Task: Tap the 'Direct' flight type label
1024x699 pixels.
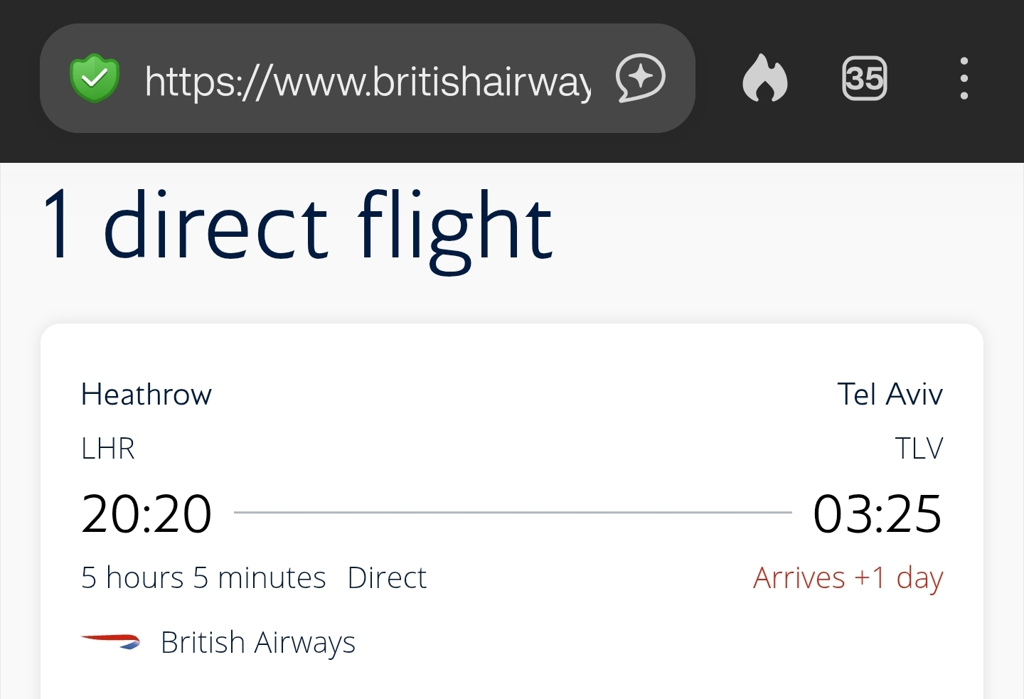Action: 387,578
